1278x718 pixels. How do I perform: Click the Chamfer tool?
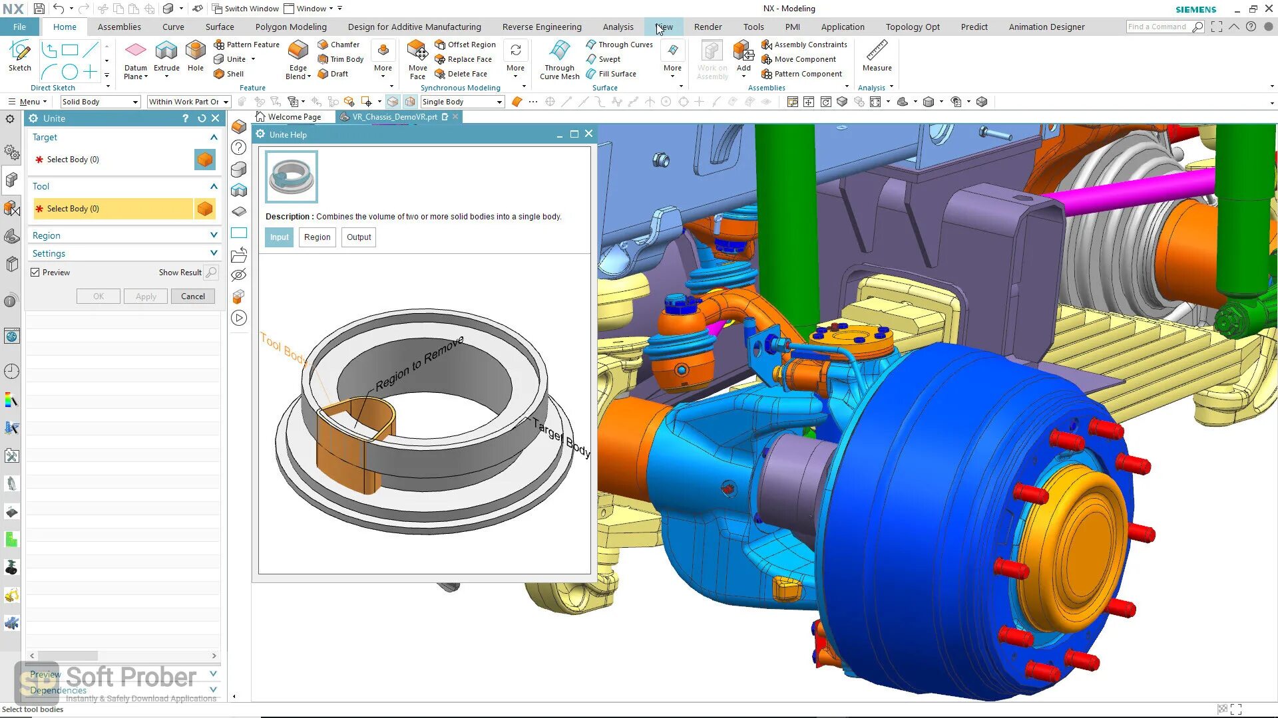click(x=338, y=45)
